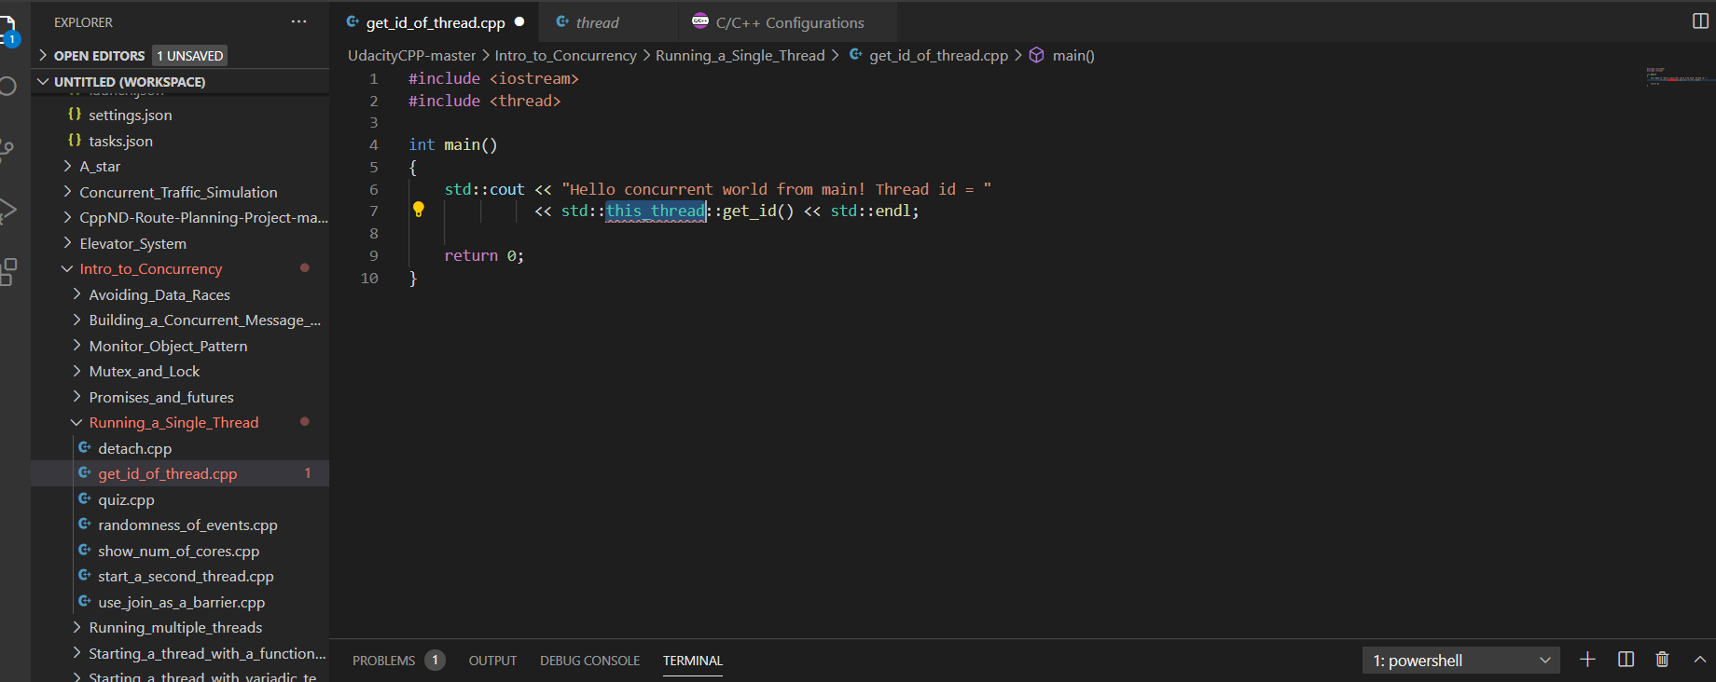1716x682 pixels.
Task: Open show_num_of_cores.cpp file
Action: click(x=178, y=552)
